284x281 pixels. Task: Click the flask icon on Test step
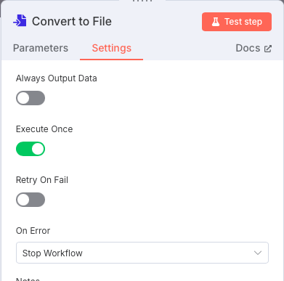(x=216, y=22)
